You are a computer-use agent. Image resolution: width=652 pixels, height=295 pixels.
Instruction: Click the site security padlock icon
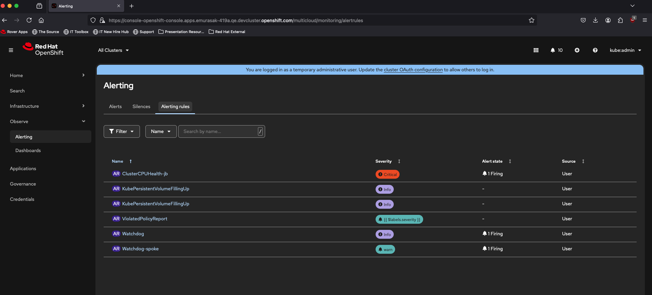coord(102,20)
